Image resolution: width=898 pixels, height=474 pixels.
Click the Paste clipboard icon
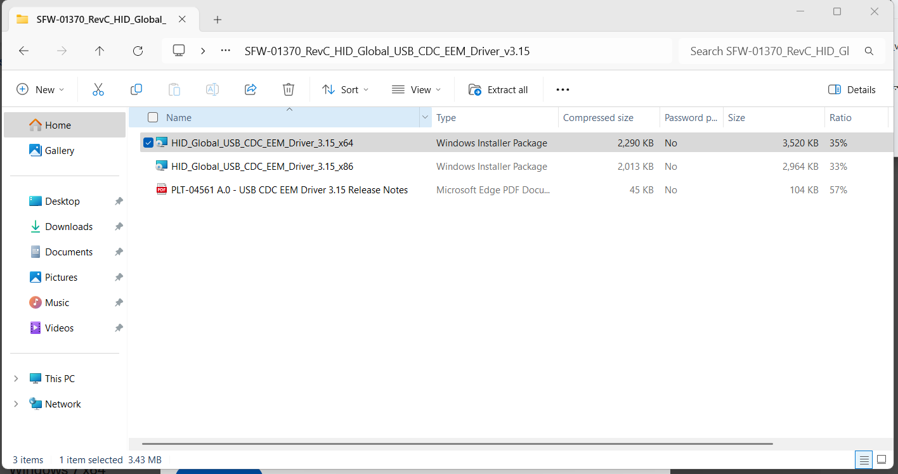click(174, 89)
